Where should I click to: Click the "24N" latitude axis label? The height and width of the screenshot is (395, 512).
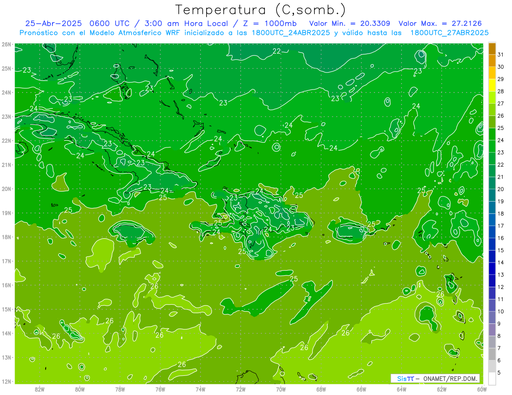pos(6,92)
